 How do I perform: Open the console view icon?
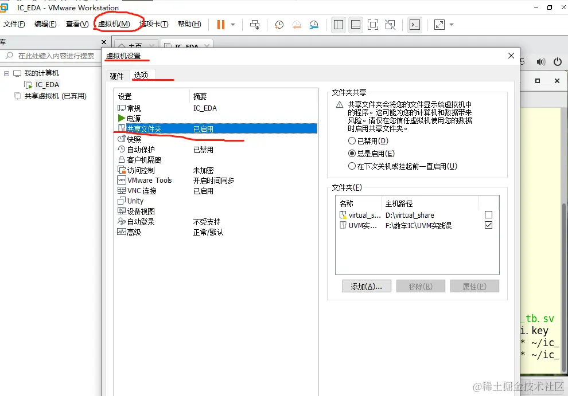414,25
